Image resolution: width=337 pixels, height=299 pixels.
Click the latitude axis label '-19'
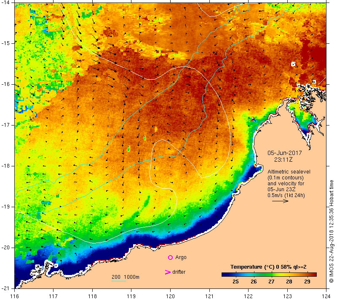5,207
